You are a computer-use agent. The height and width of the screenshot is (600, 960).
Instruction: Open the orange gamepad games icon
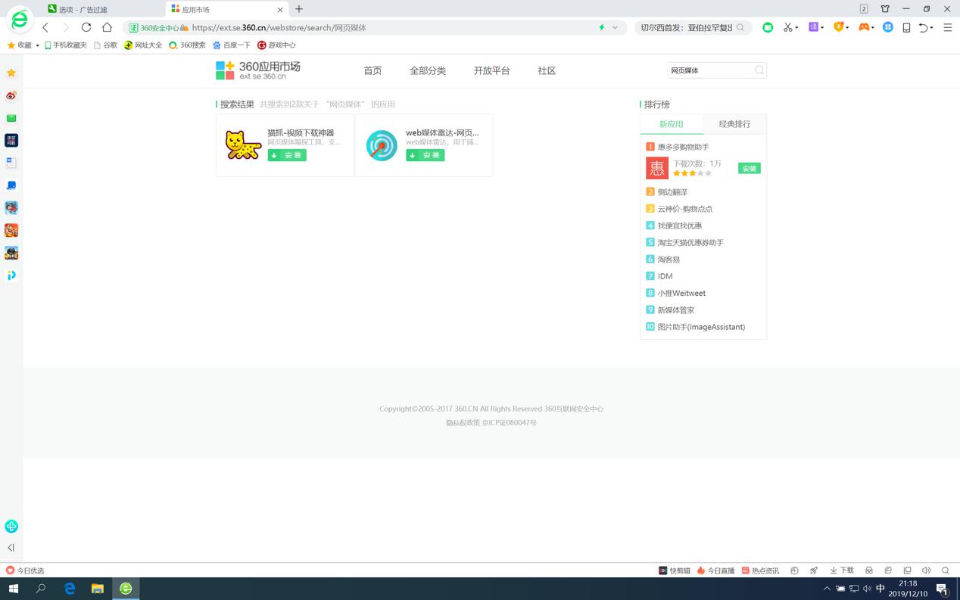[x=863, y=27]
